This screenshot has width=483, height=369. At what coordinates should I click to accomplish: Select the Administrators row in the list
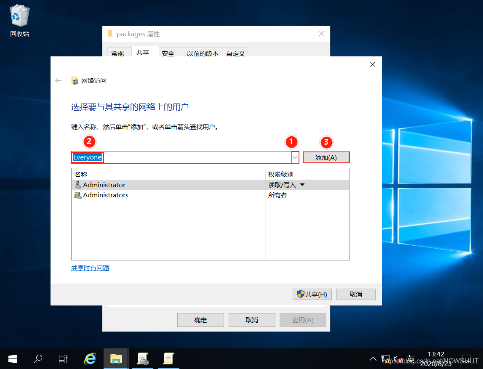click(x=211, y=195)
